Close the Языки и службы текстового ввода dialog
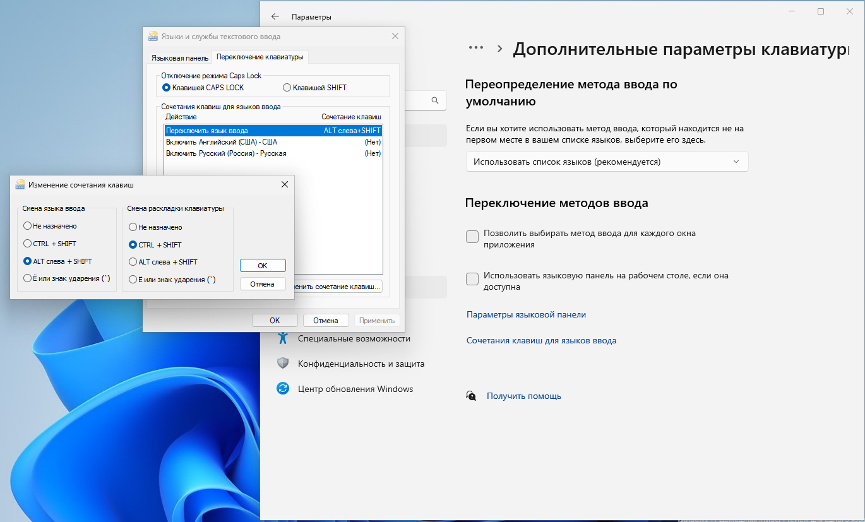Viewport: 865px width, 522px height. (x=395, y=37)
